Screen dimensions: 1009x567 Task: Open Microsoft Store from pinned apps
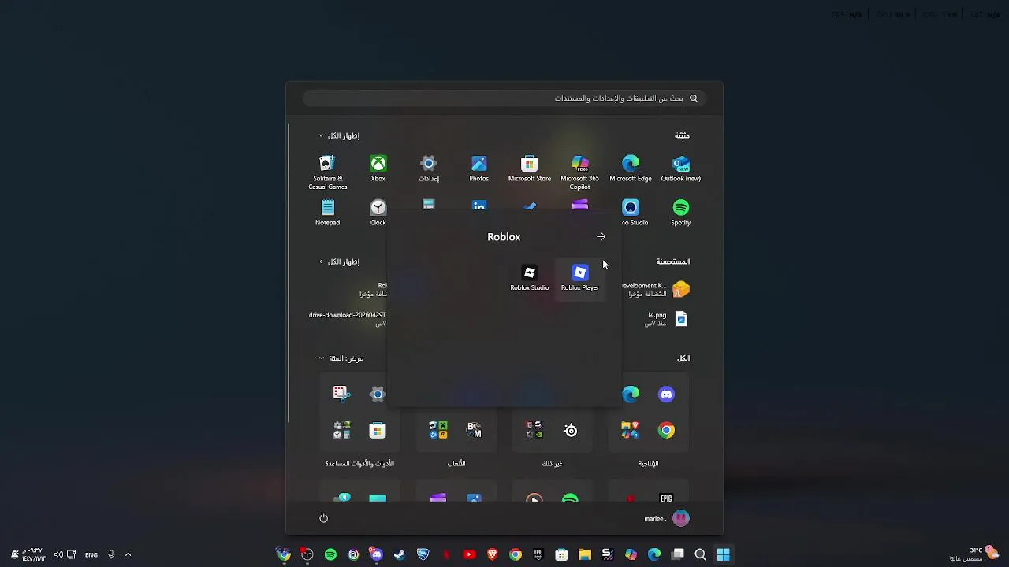coord(530,168)
